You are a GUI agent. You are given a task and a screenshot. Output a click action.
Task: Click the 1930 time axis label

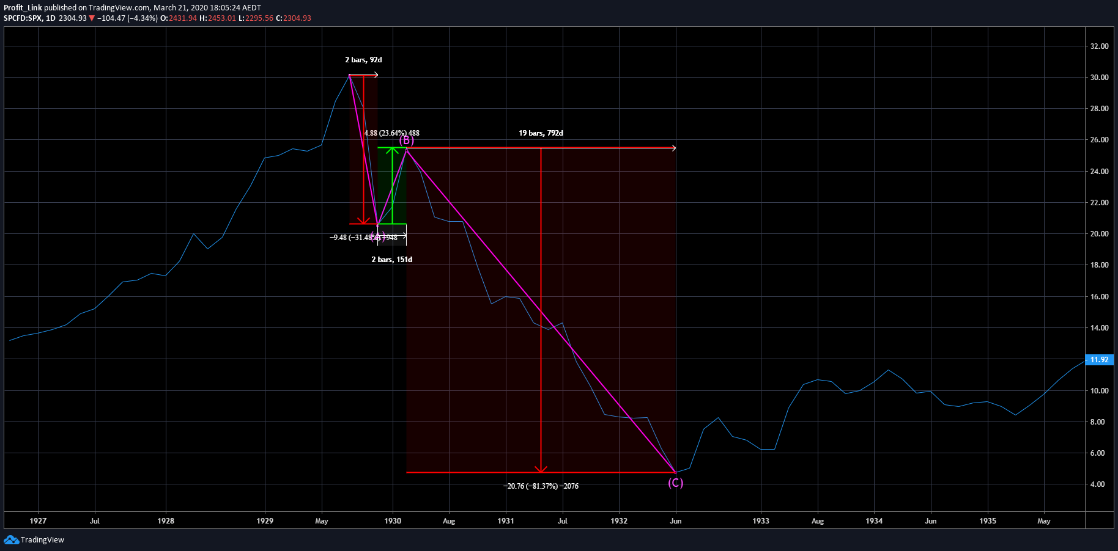[393, 521]
